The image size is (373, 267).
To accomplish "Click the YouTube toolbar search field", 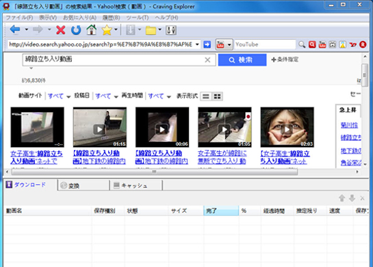I will click(x=265, y=44).
